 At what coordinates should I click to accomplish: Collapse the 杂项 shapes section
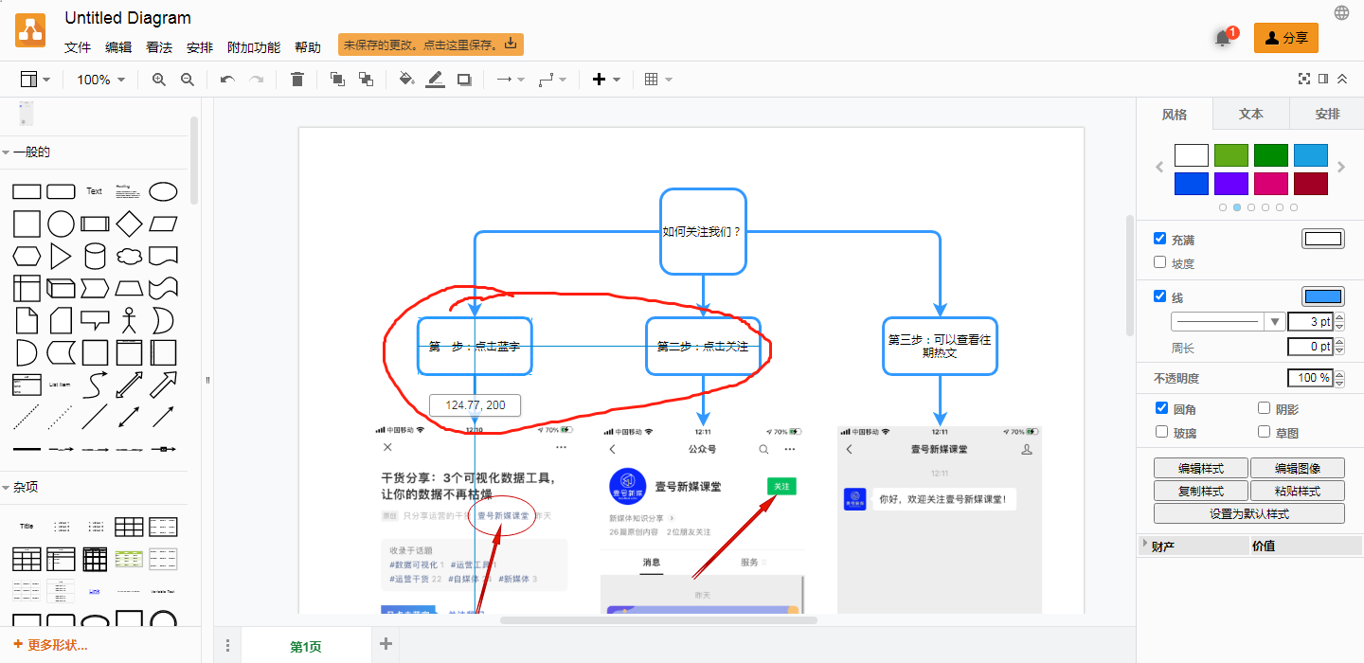21,487
